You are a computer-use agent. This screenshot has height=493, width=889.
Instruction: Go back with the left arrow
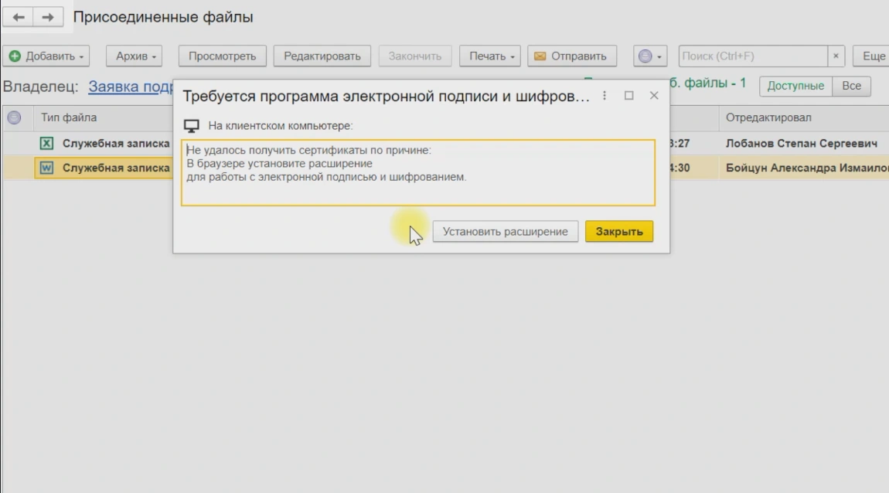tap(18, 17)
